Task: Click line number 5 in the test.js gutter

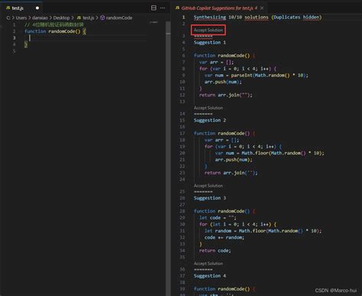Action: [x=15, y=51]
